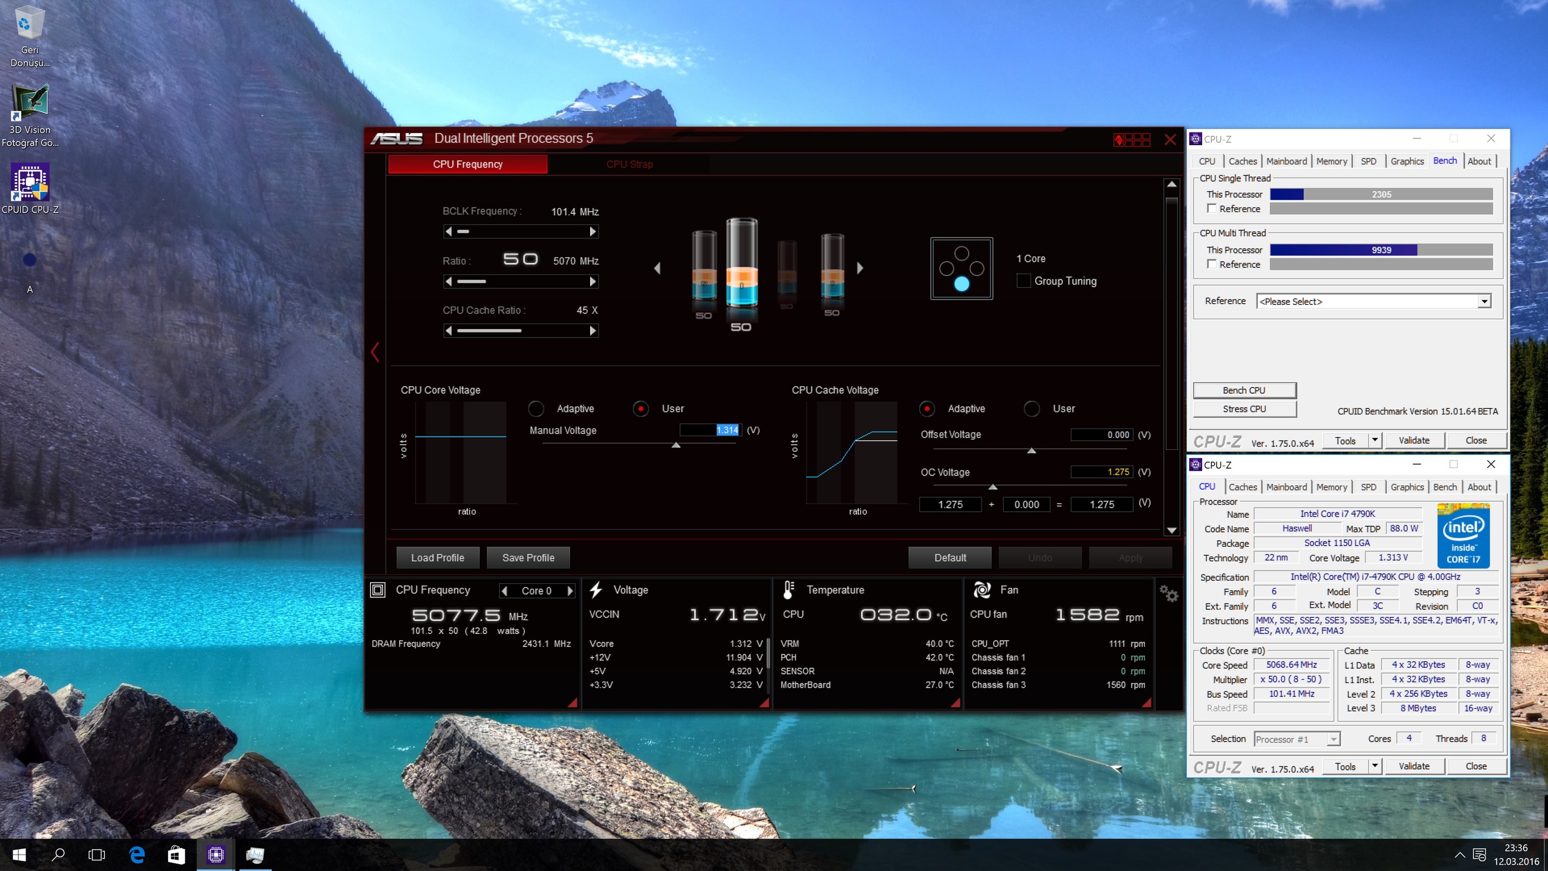Increase CPU Ratio with right arrow
The height and width of the screenshot is (871, 1548).
[x=593, y=281]
